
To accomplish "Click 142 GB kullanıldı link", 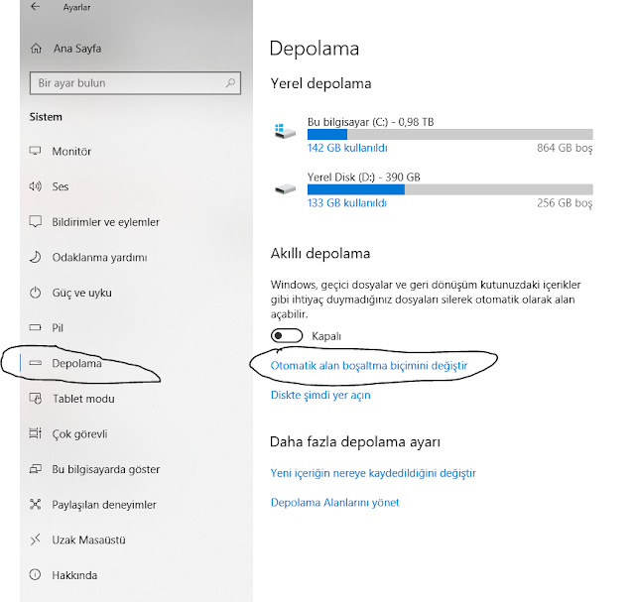I will click(x=347, y=148).
